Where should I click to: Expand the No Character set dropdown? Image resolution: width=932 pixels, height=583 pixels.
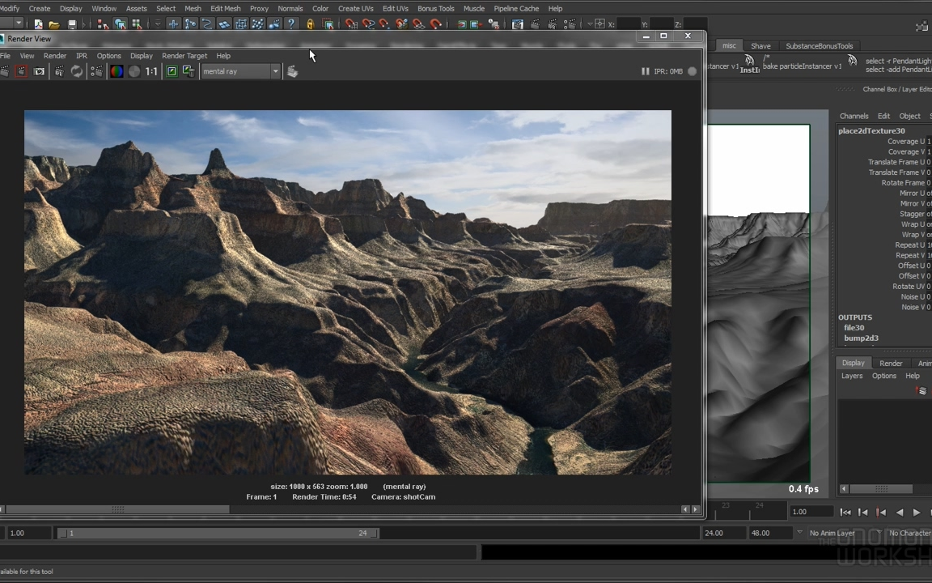[x=909, y=533]
